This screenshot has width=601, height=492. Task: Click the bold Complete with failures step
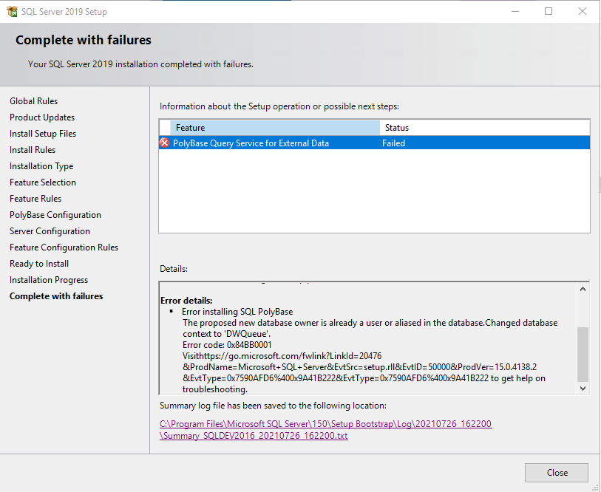(56, 296)
